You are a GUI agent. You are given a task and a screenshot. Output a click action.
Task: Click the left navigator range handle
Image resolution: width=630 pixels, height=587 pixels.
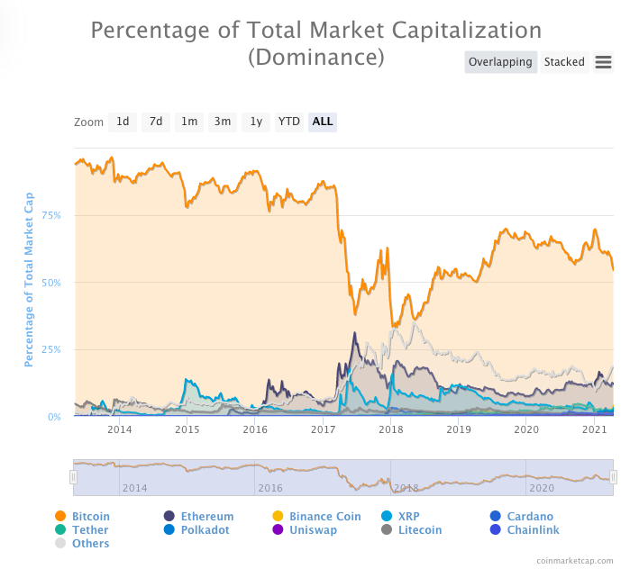[74, 477]
